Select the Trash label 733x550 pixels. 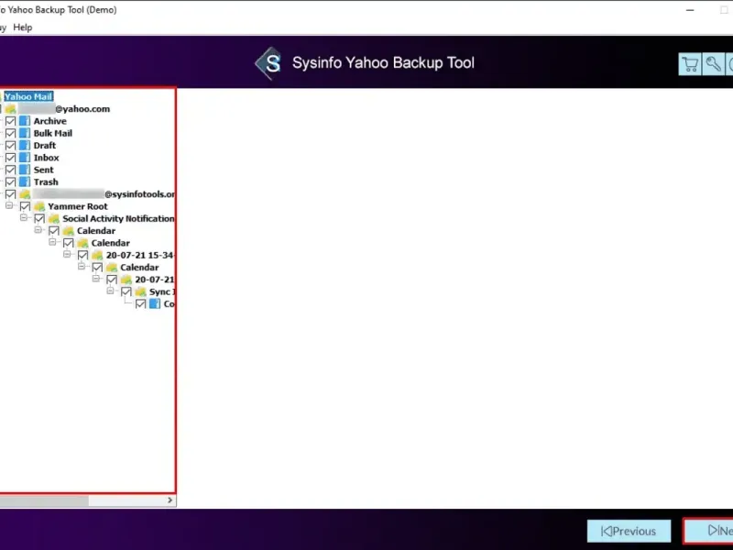(x=46, y=181)
